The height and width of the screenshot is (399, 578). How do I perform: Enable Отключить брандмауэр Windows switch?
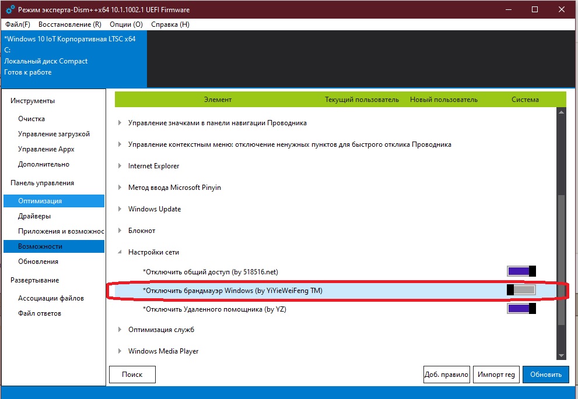pos(521,290)
